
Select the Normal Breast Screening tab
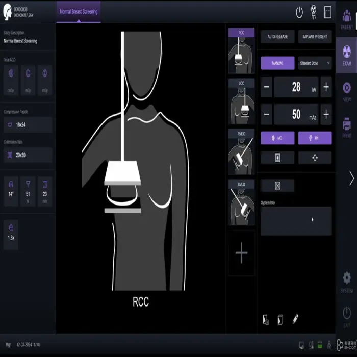79,11
